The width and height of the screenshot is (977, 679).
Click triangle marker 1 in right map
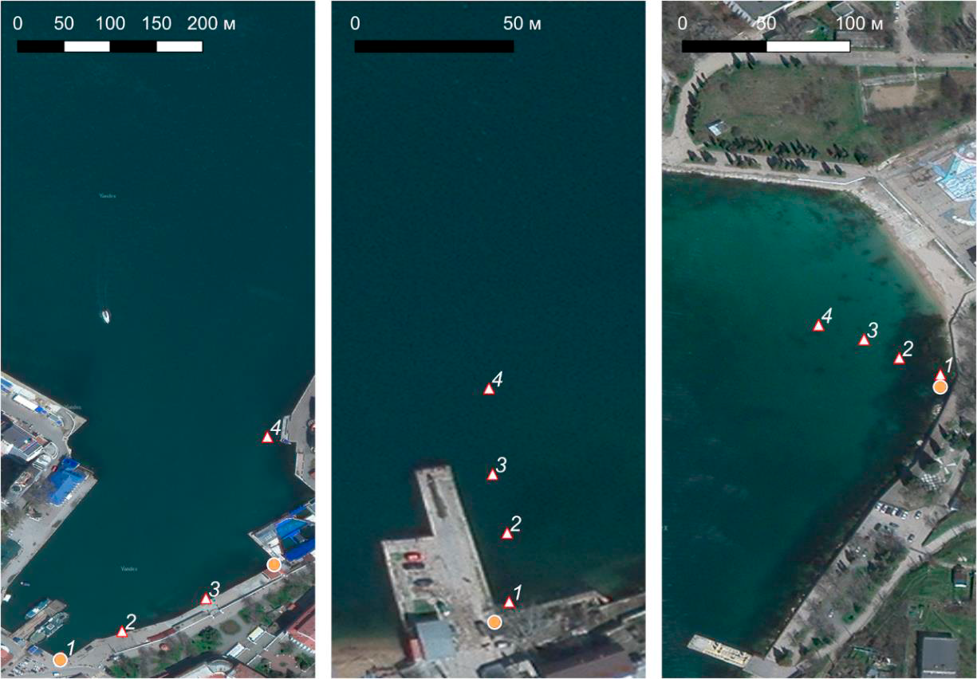pyautogui.click(x=940, y=375)
